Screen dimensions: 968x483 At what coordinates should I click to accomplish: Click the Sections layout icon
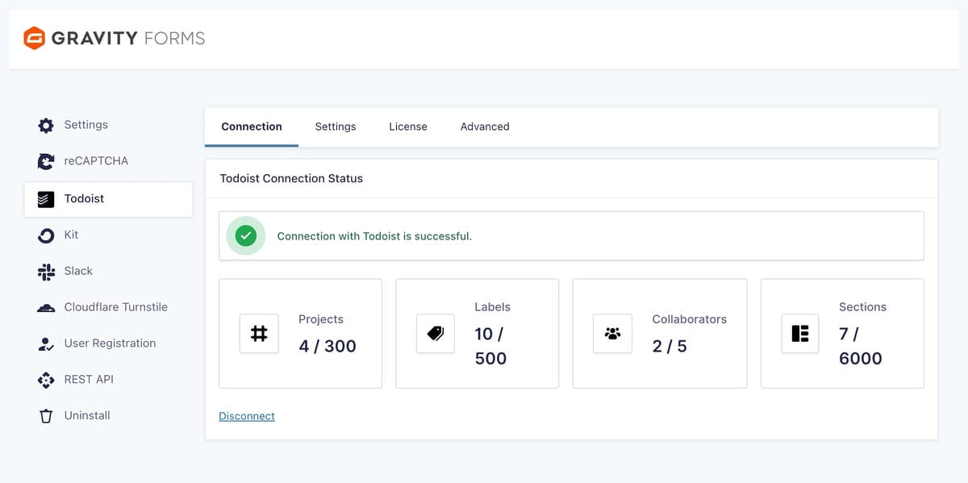(x=800, y=333)
